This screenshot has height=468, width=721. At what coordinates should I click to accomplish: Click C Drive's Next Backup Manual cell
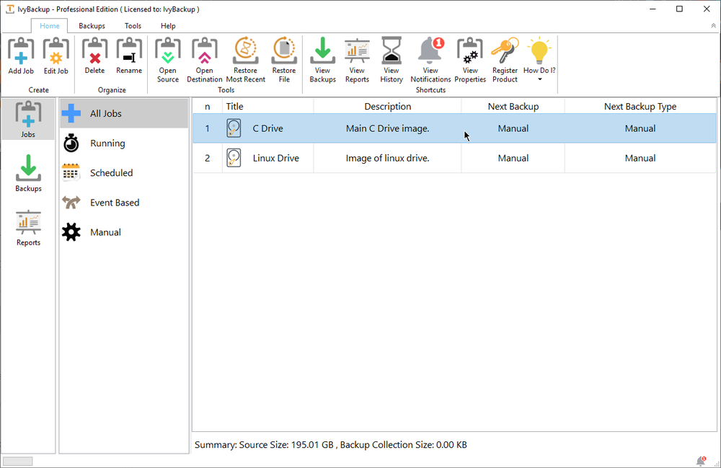[x=513, y=128]
